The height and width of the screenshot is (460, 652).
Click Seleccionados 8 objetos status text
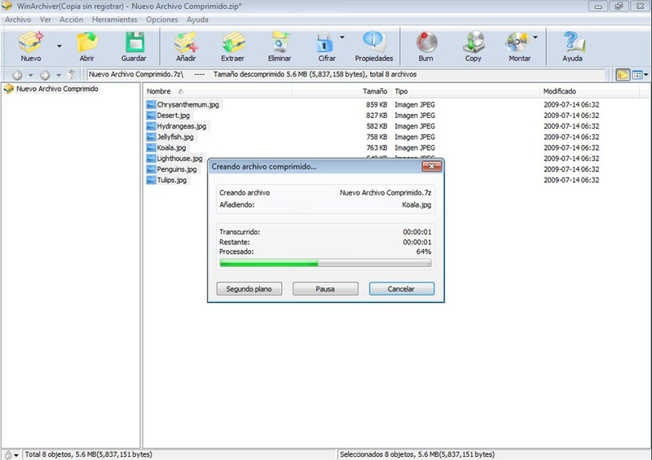[417, 454]
